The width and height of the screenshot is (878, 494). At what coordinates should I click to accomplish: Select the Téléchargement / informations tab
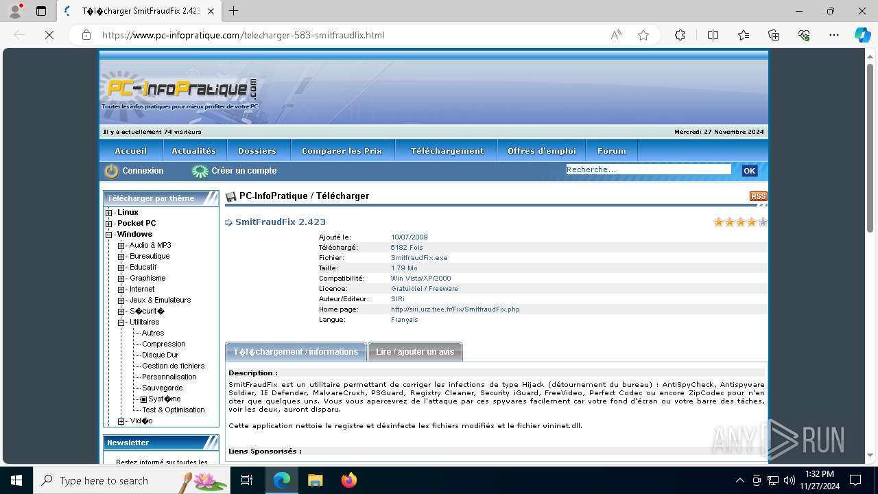coord(296,352)
